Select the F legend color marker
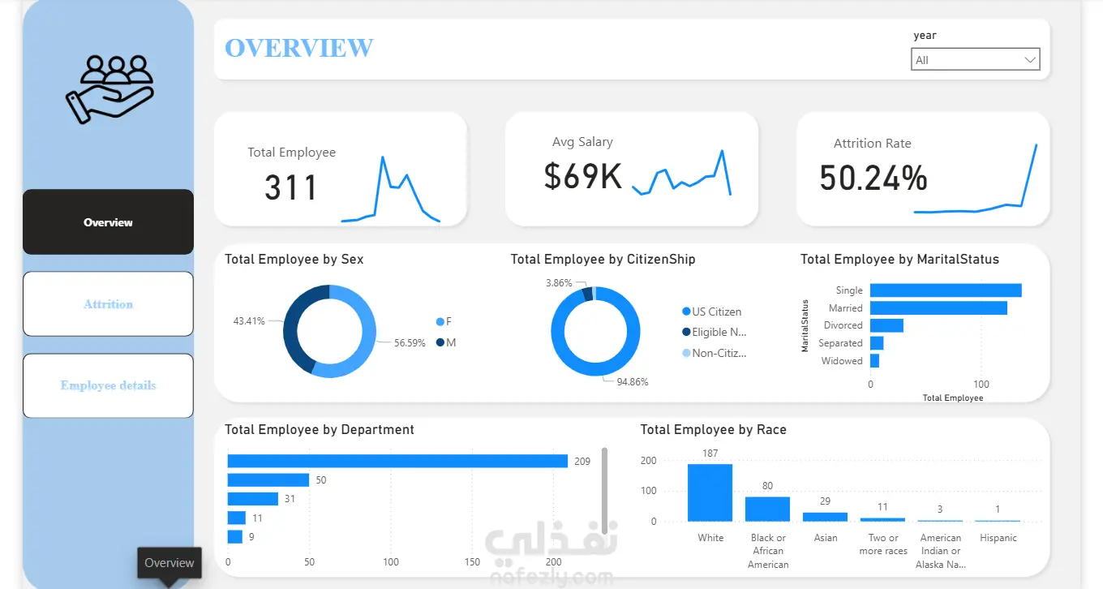The image size is (1103, 589). 440,322
